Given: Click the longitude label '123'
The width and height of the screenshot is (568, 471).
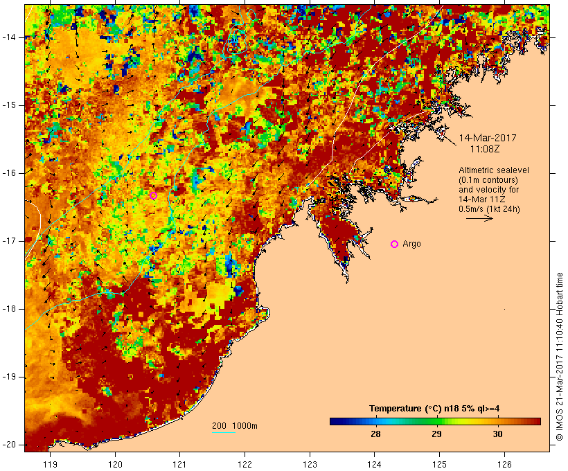Looking at the screenshot, I should (310, 465).
